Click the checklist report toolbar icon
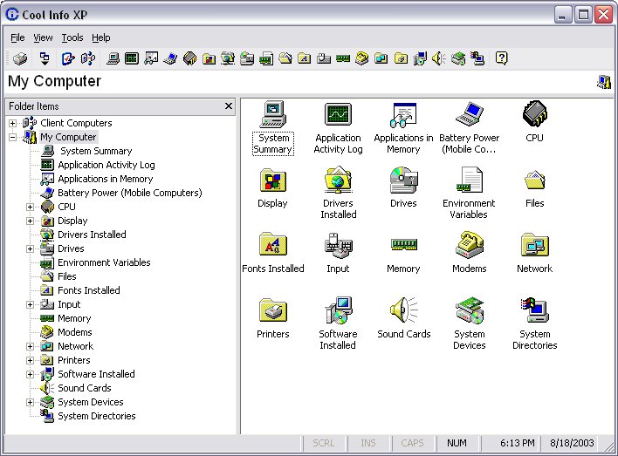Viewport: 618px width, 456px height. [x=68, y=58]
